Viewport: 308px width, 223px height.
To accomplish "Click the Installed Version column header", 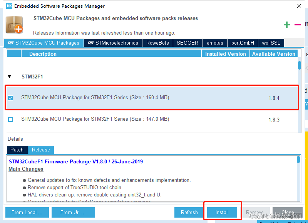I will 226,53.
